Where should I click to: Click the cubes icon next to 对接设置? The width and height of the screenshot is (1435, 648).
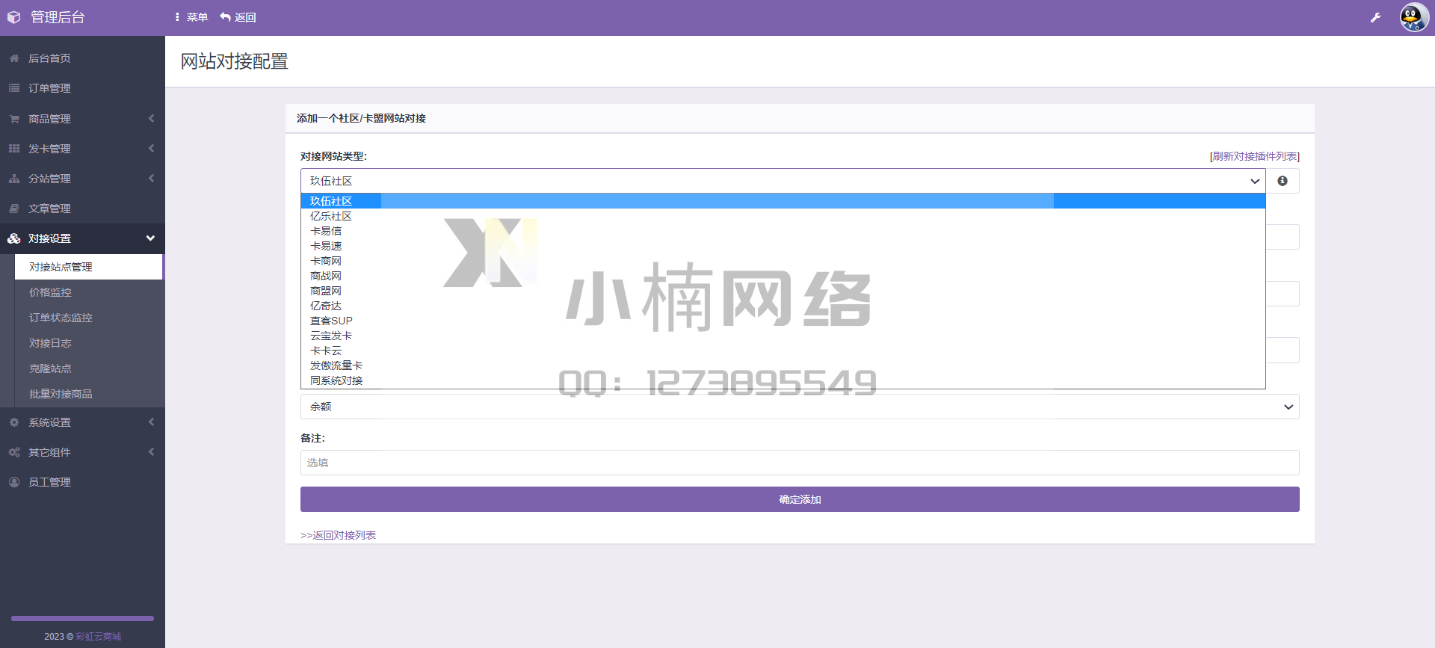pyautogui.click(x=14, y=238)
